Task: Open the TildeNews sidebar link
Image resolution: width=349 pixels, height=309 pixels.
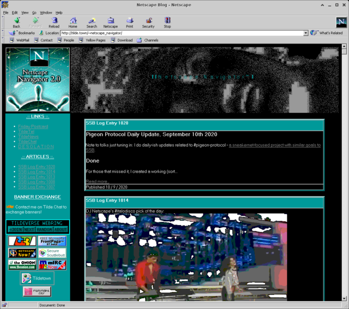Action: point(28,136)
